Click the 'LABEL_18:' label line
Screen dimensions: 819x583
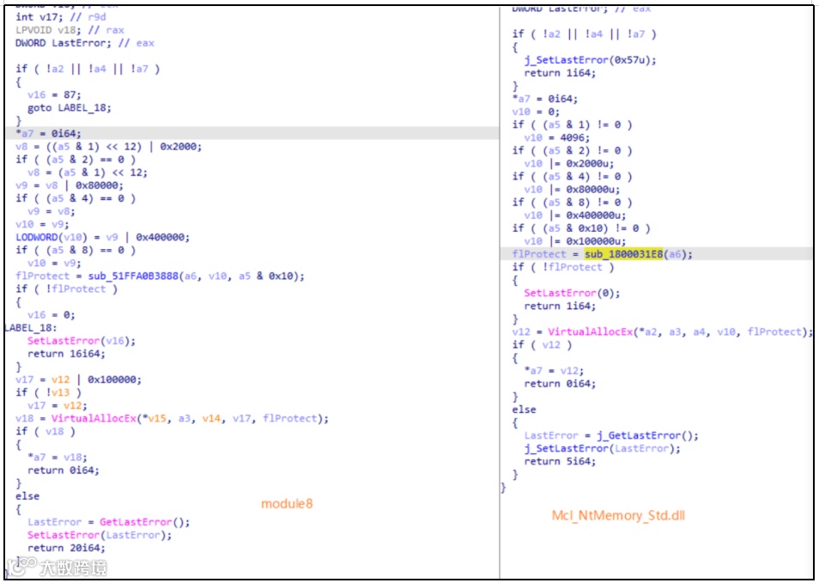pos(31,328)
